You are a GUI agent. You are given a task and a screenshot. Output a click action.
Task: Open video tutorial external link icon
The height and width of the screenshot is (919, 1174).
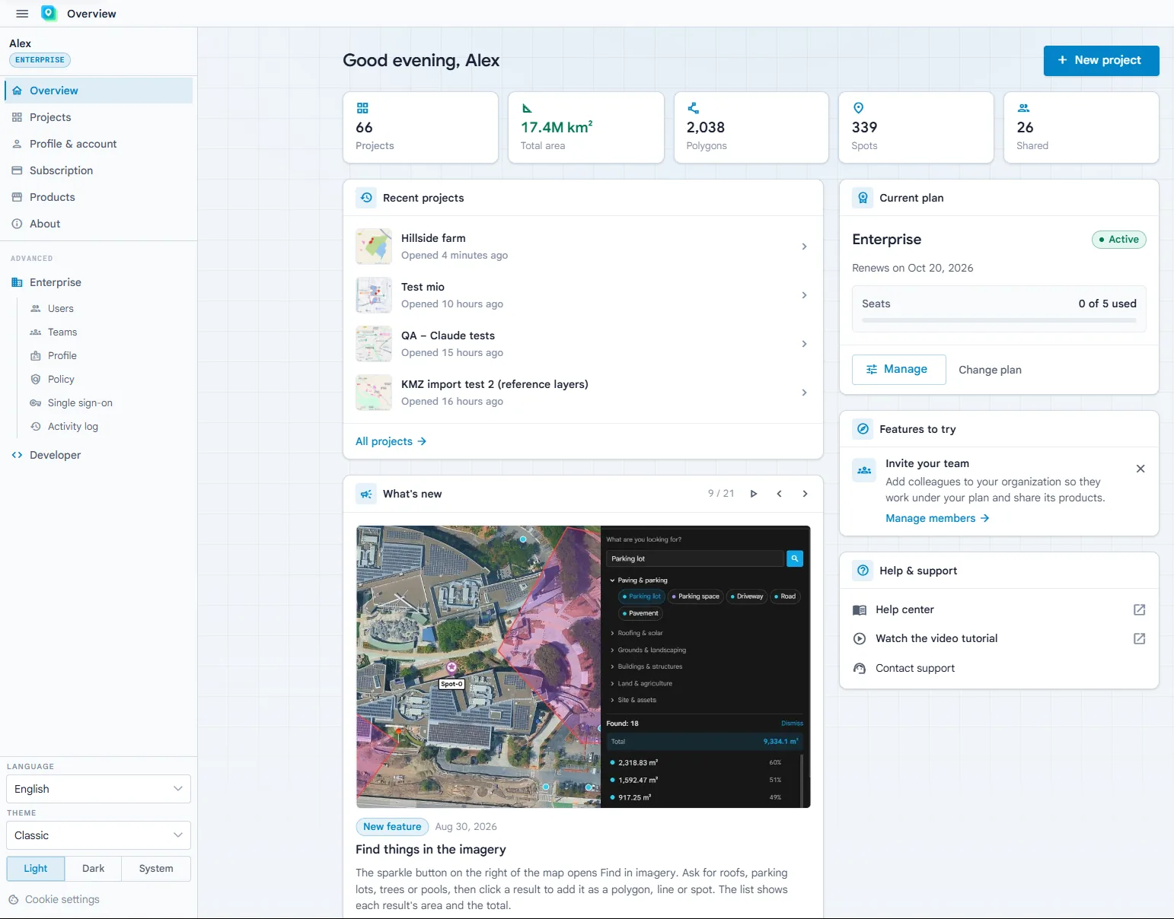(x=1140, y=638)
